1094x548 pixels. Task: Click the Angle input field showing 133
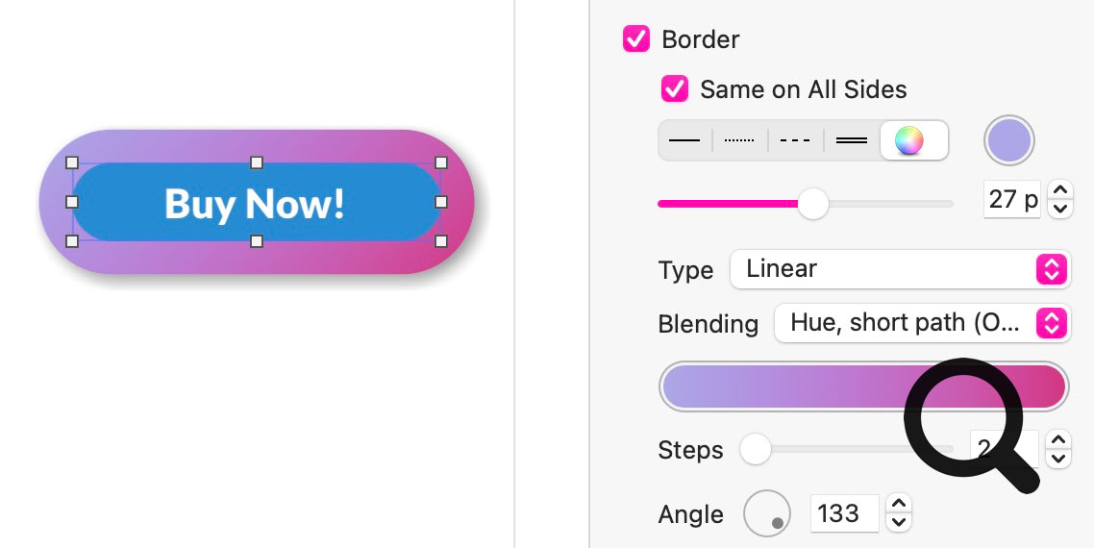(844, 513)
